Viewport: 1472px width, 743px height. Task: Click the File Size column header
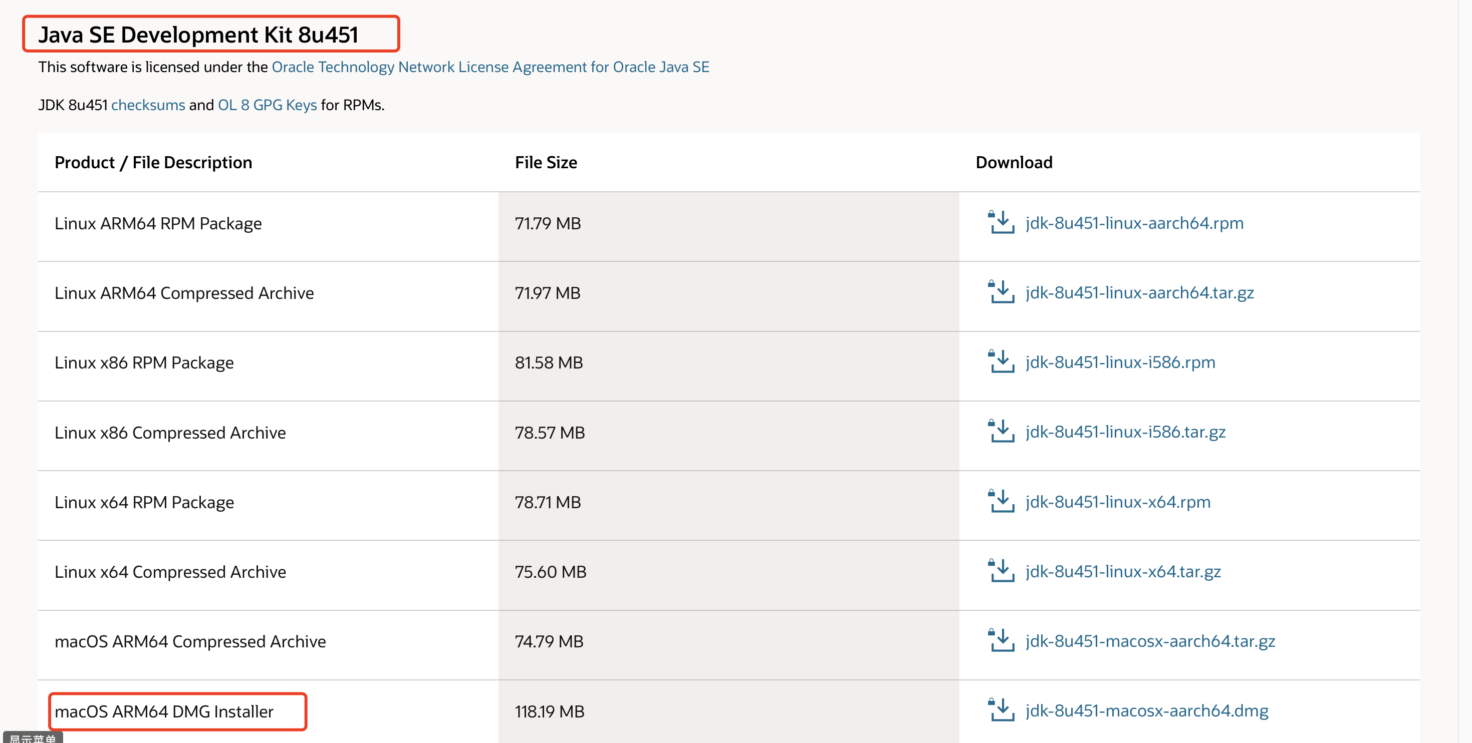[546, 163]
